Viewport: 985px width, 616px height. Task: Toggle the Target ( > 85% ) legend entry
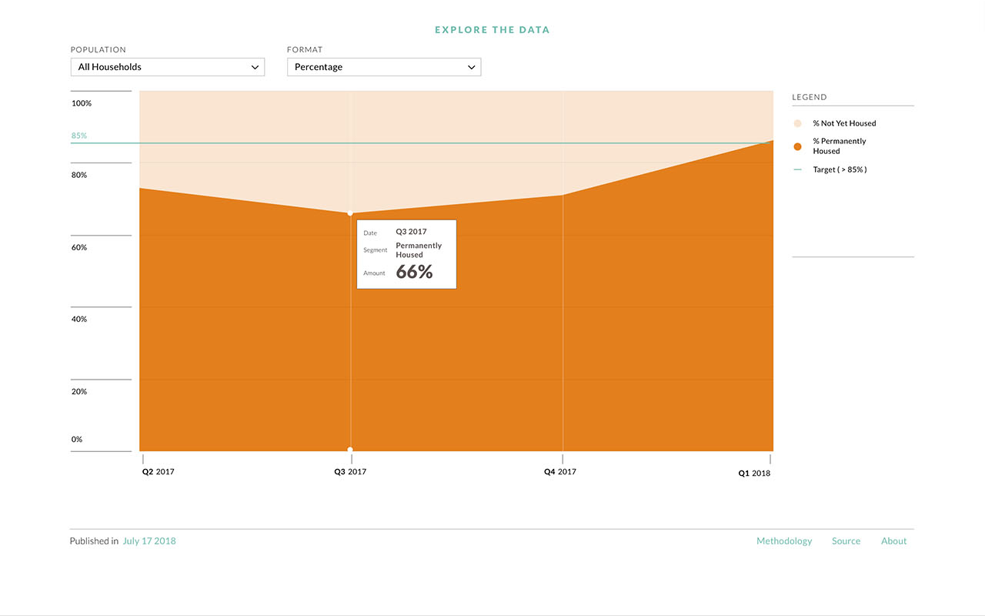pos(840,169)
